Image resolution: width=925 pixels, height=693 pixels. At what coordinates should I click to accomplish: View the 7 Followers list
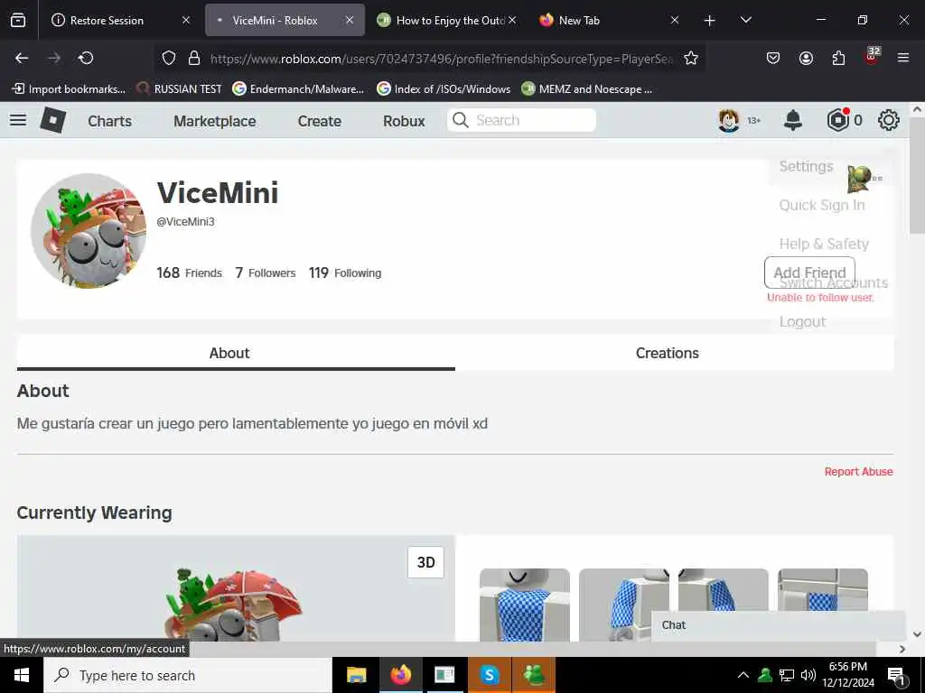(x=266, y=273)
